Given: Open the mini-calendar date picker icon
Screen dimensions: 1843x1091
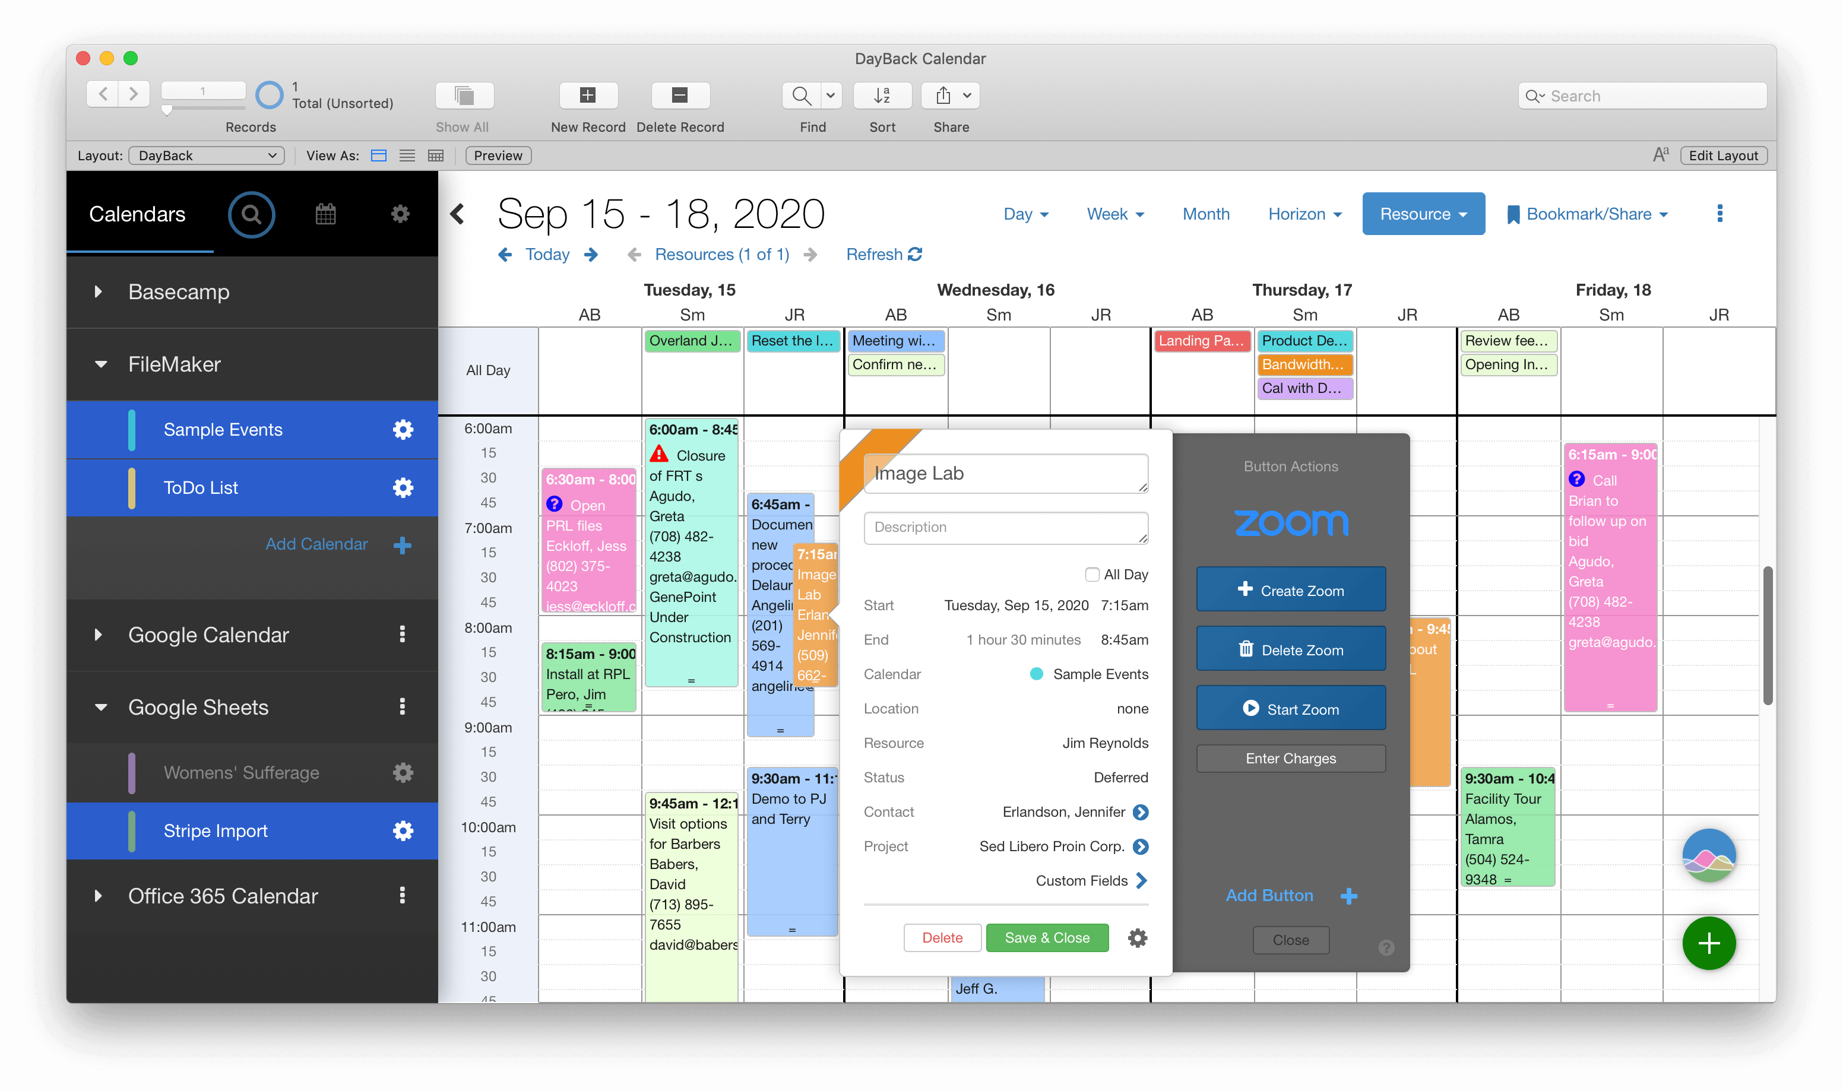Looking at the screenshot, I should (x=325, y=214).
